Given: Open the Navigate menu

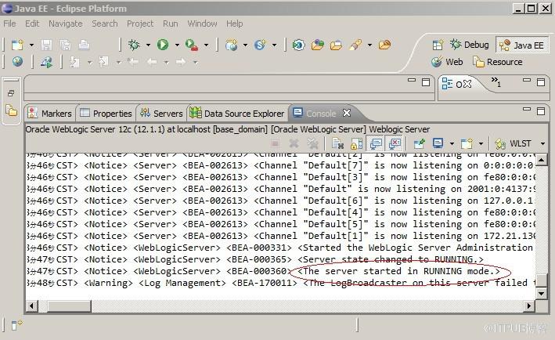Looking at the screenshot, I should click(66, 24).
